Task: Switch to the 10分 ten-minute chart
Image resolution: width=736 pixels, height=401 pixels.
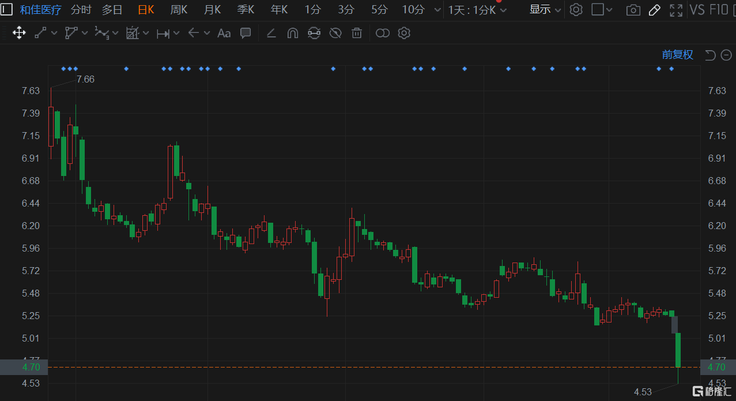Action: (x=413, y=10)
